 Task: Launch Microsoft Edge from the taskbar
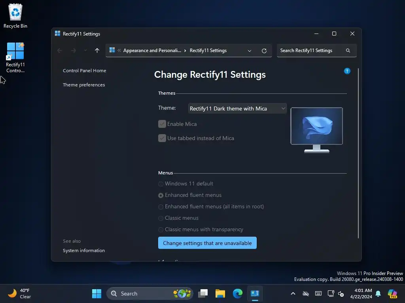click(238, 294)
